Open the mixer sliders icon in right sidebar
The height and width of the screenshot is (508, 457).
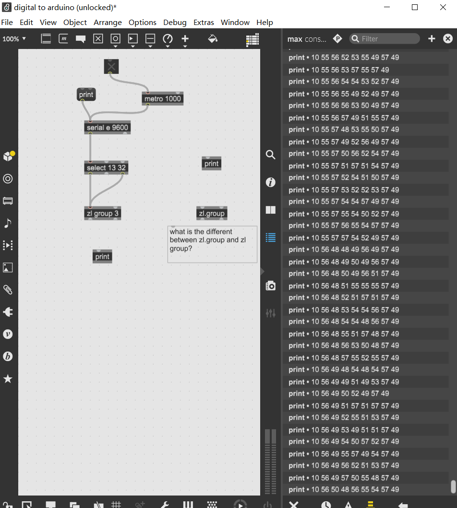click(270, 313)
